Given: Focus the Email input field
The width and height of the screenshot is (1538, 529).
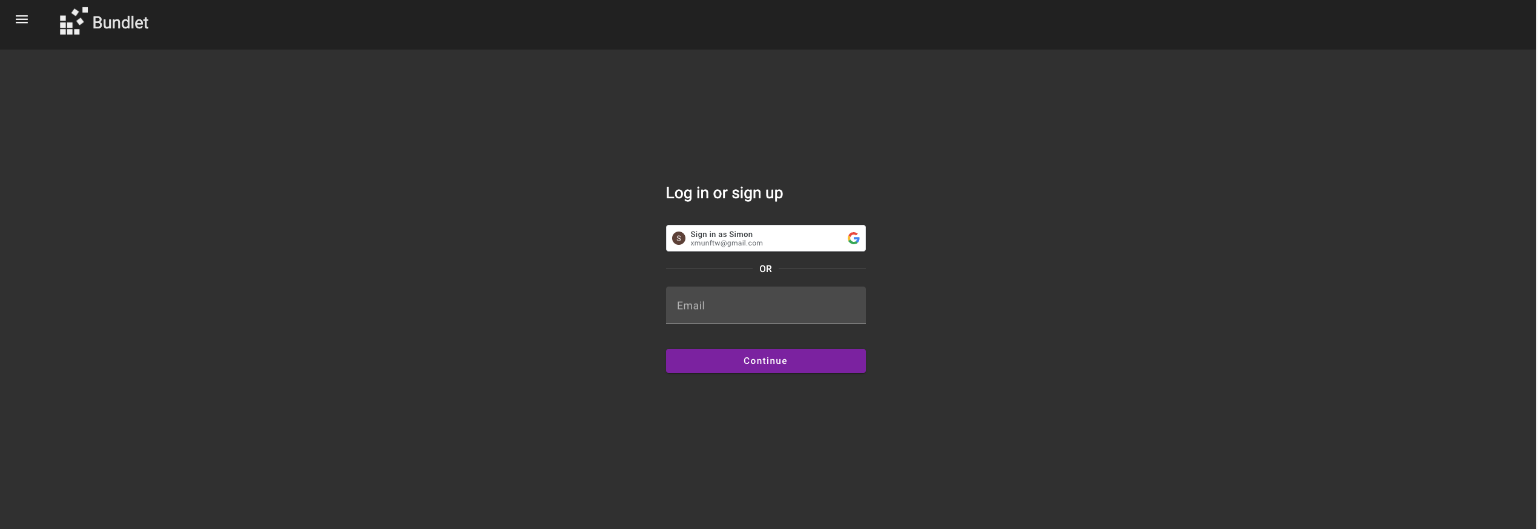Looking at the screenshot, I should pyautogui.click(x=765, y=305).
